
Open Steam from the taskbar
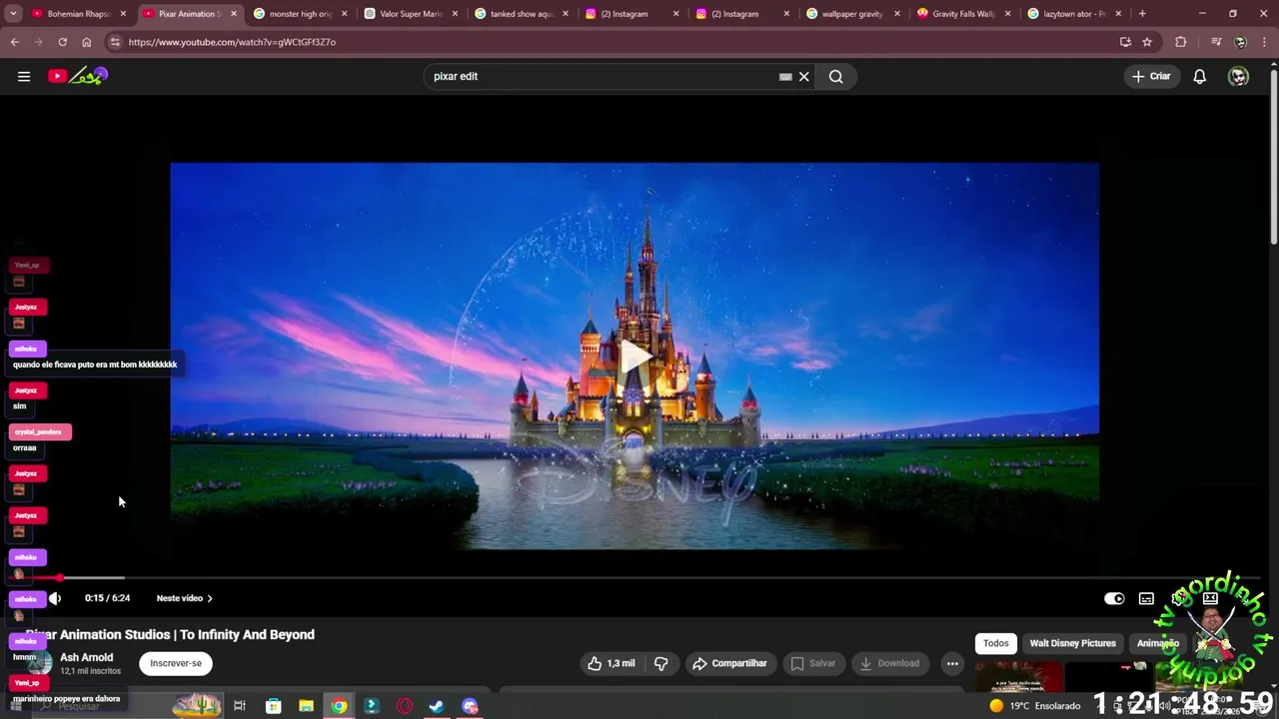[x=437, y=706]
